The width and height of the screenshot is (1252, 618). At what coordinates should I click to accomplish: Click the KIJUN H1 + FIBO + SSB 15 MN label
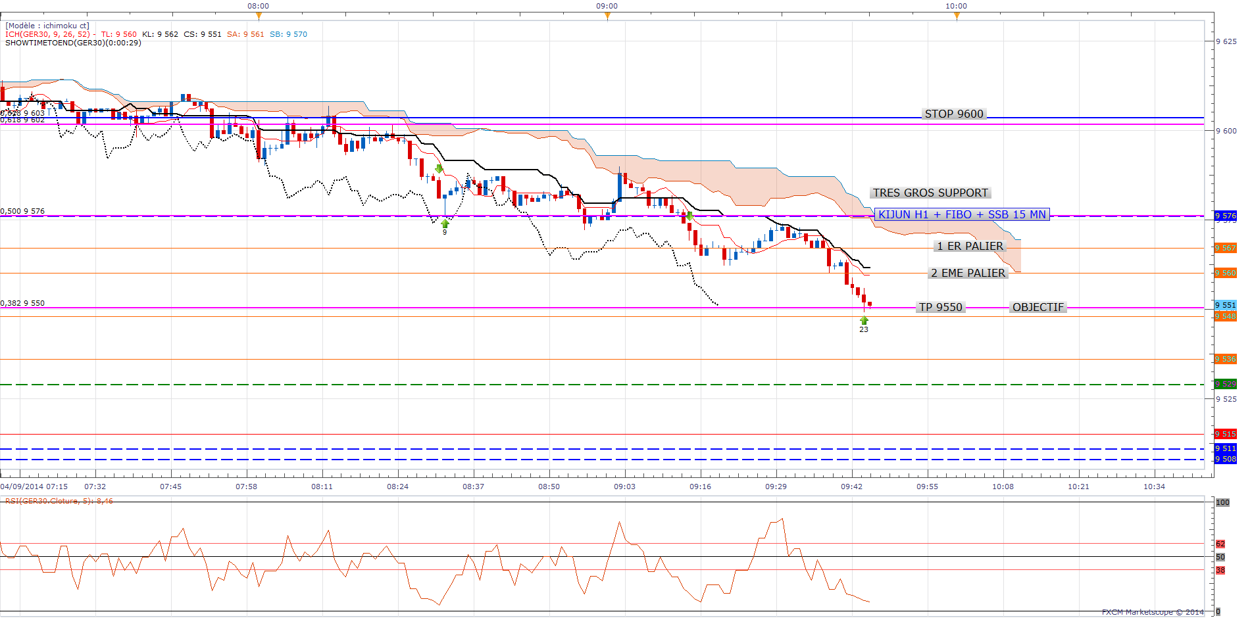point(962,214)
